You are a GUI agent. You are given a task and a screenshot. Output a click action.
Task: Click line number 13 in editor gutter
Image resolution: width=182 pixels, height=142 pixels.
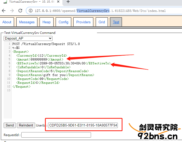coord(9,90)
